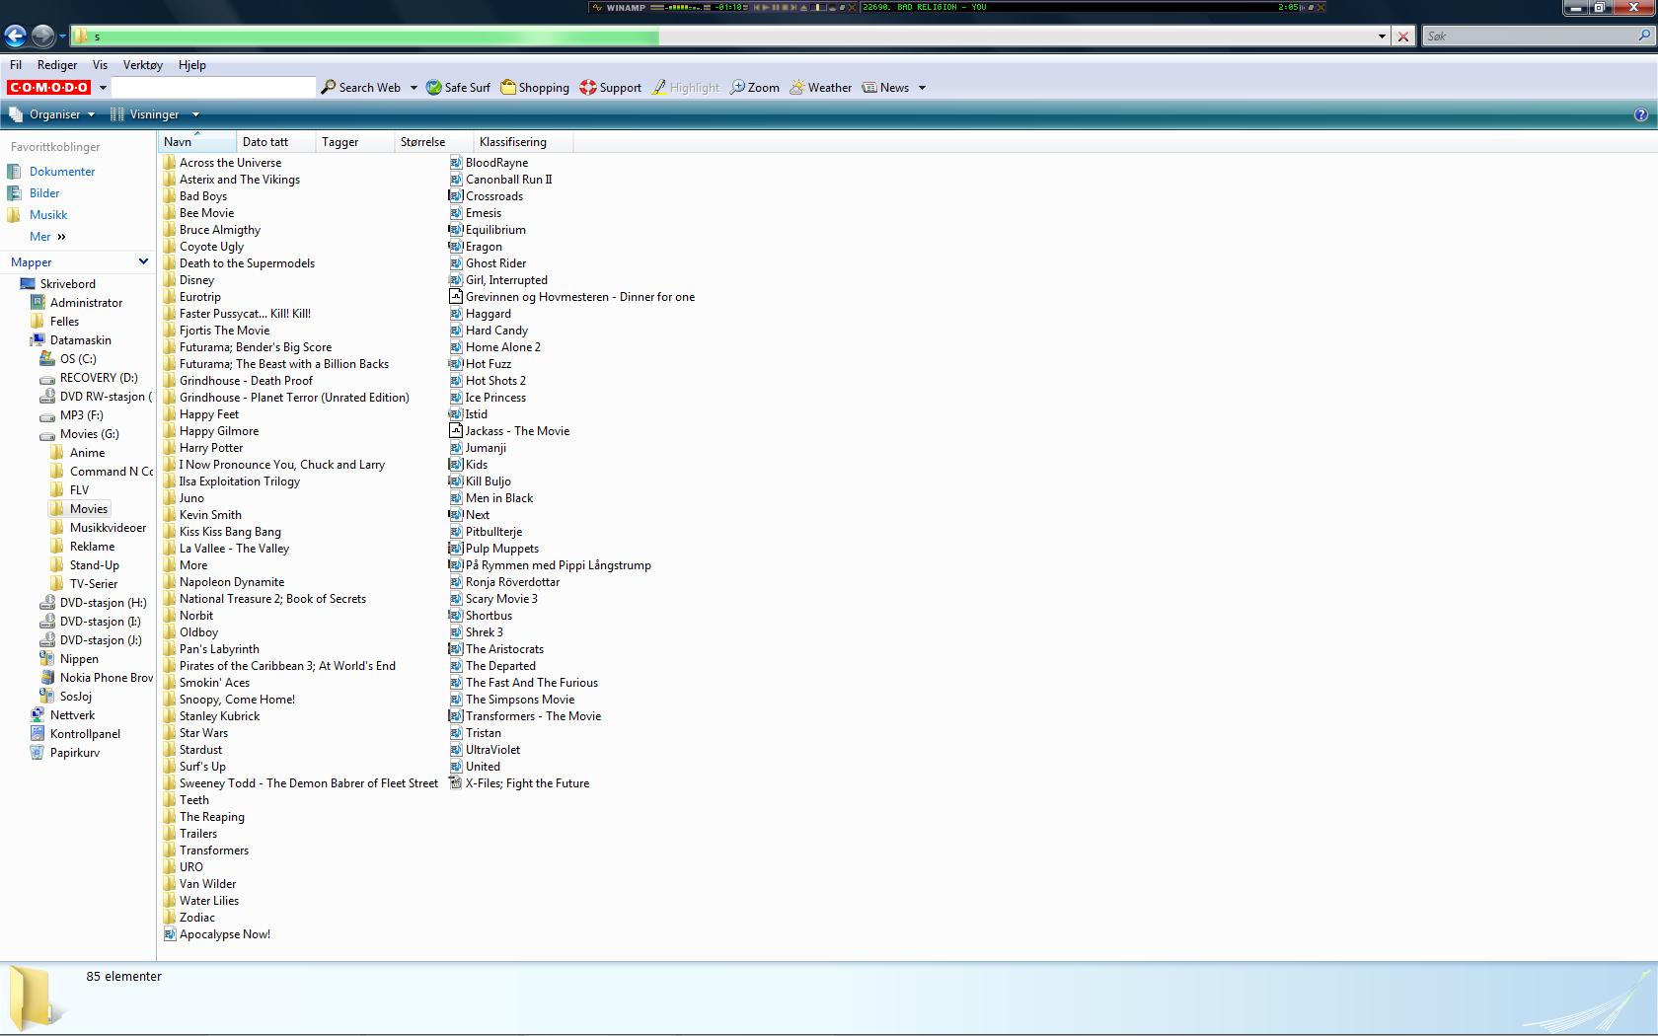Screen dimensions: 1658x1036
Task: Select Pirates of the Caribbean 3 folder
Action: 279,666
